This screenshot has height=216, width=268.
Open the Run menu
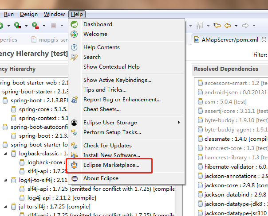click(x=9, y=14)
